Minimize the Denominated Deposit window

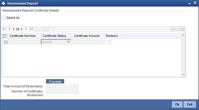point(189,4)
